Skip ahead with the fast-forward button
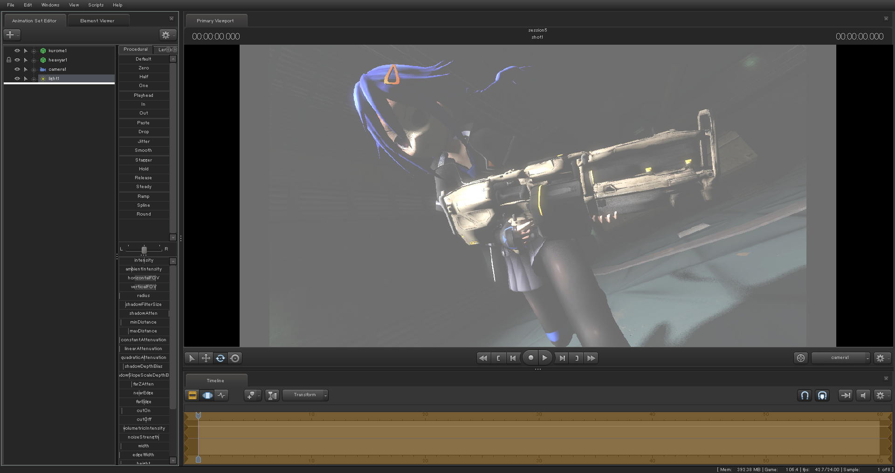 click(x=591, y=358)
